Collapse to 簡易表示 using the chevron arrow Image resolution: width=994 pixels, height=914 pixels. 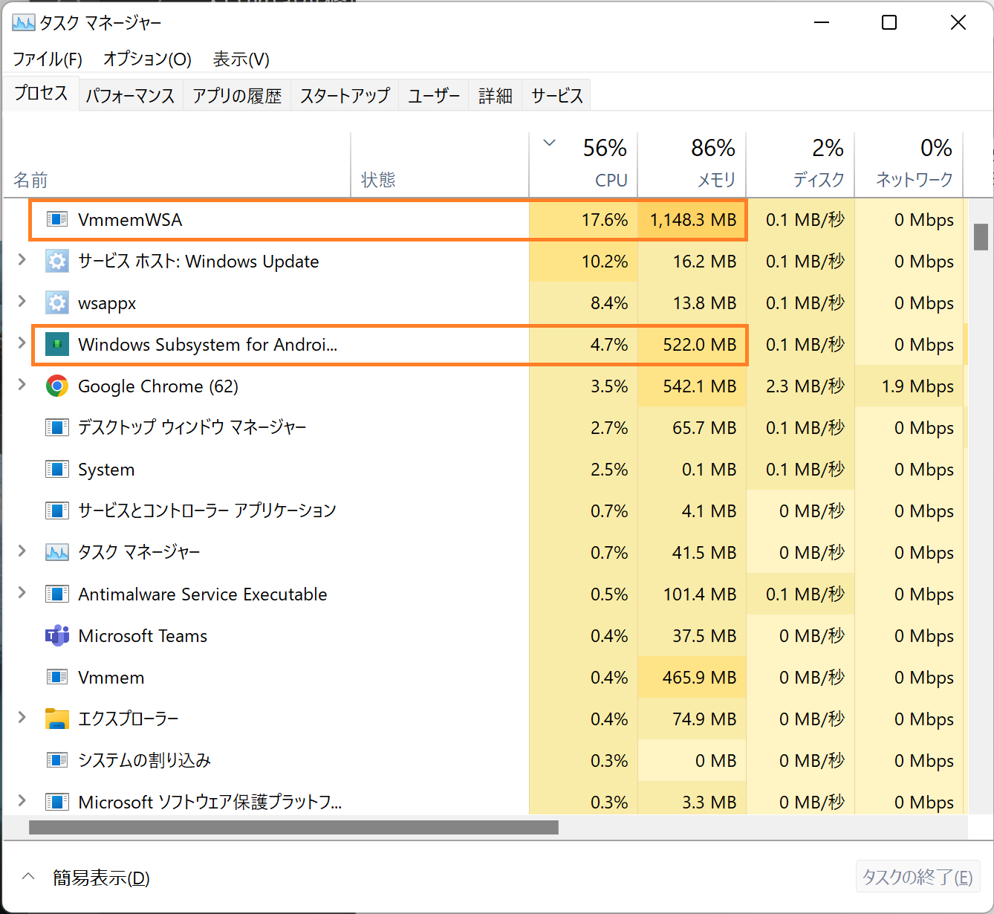pos(28,876)
